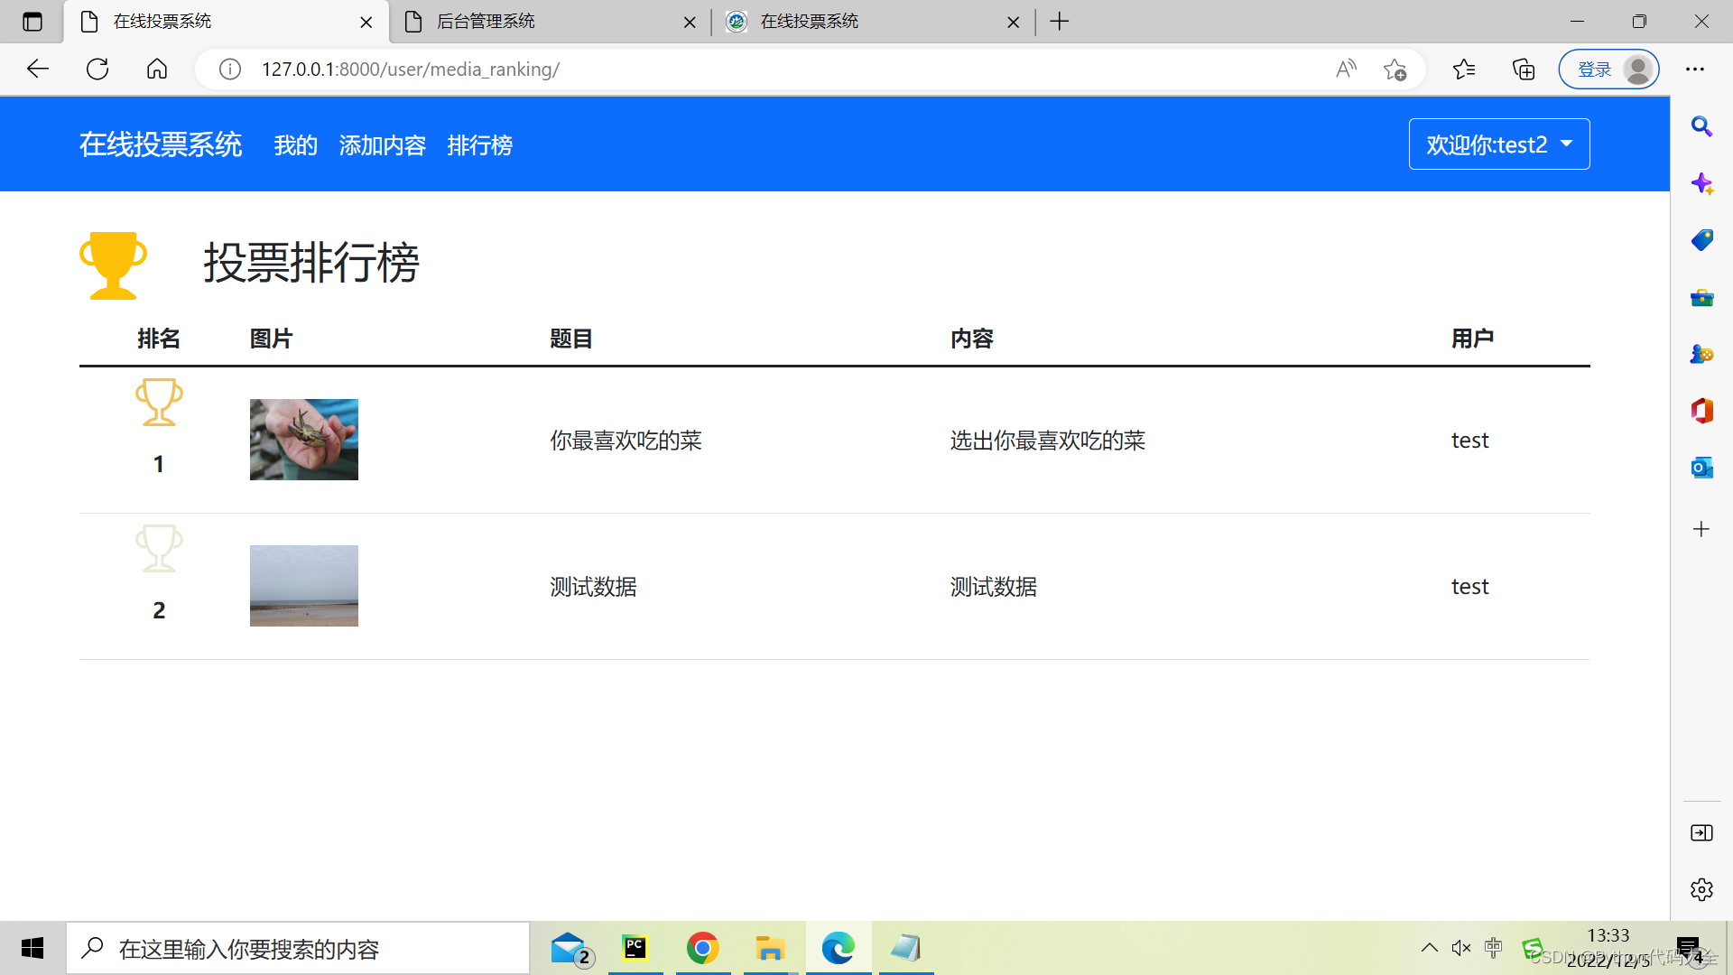Add a new sidebar app
This screenshot has width=1733, height=975.
tap(1701, 529)
